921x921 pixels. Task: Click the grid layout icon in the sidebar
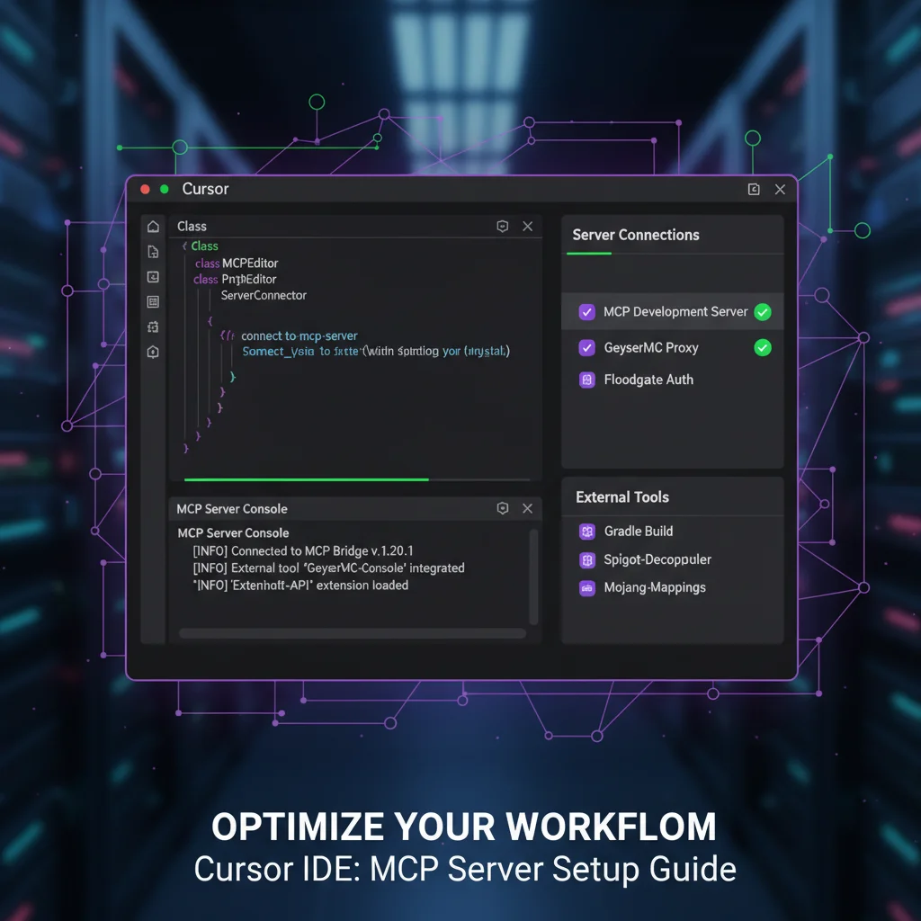pyautogui.click(x=153, y=302)
